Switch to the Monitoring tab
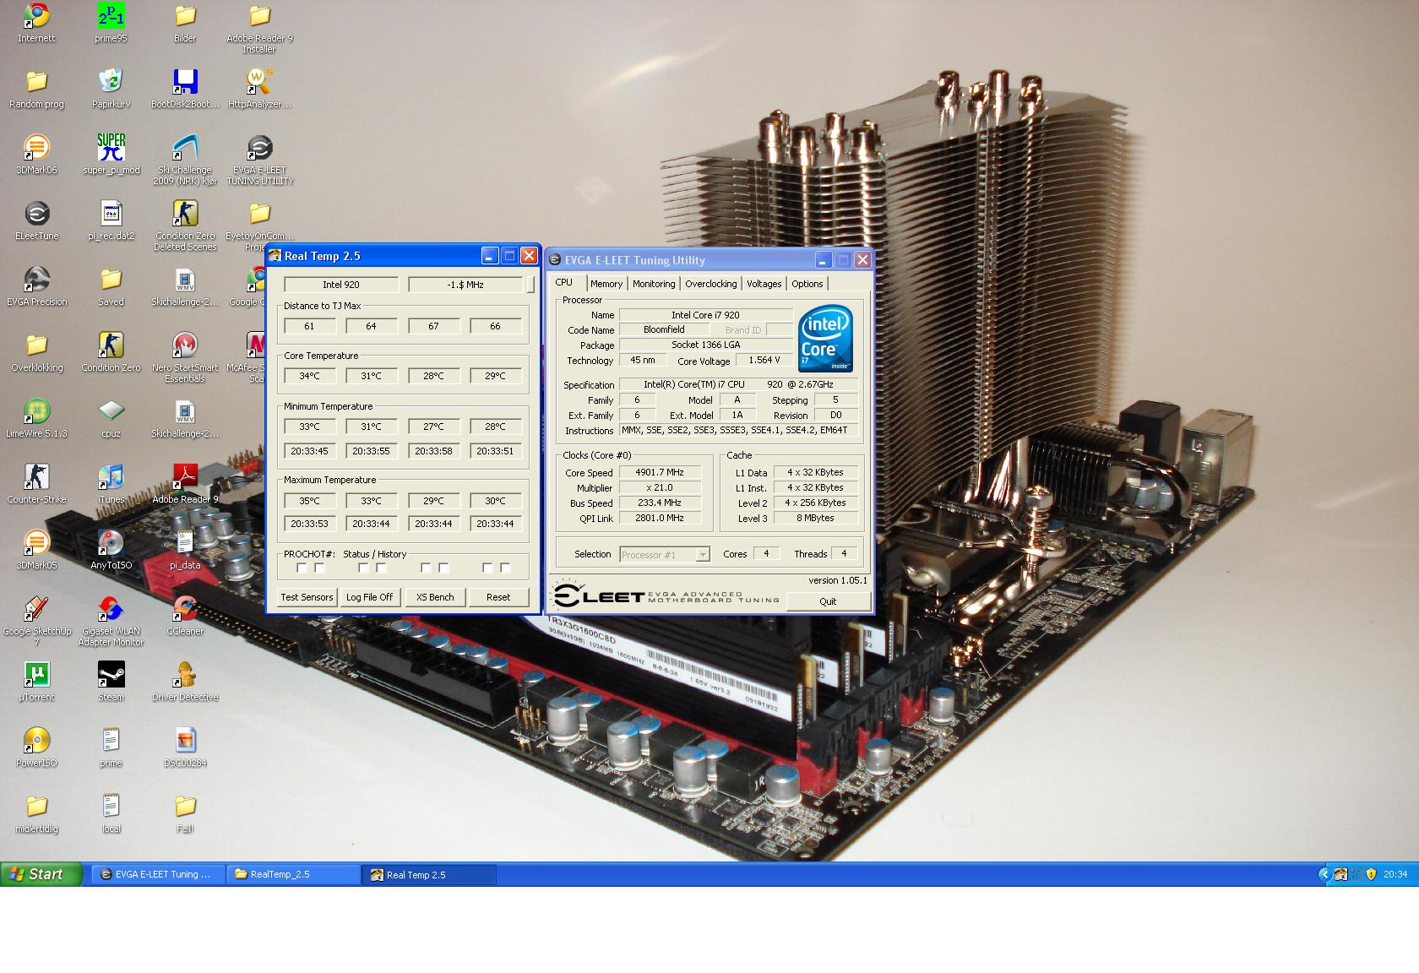The width and height of the screenshot is (1419, 973). click(654, 284)
